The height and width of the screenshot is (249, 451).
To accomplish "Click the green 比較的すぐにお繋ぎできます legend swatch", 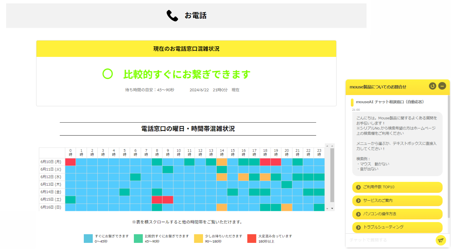I will [138, 238].
